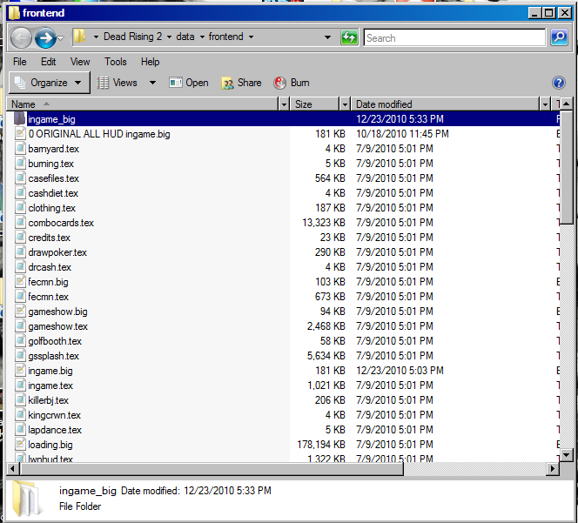Viewport: 578px width, 523px height.
Task: Click the cashdiet.tex file icon
Action: pos(20,192)
